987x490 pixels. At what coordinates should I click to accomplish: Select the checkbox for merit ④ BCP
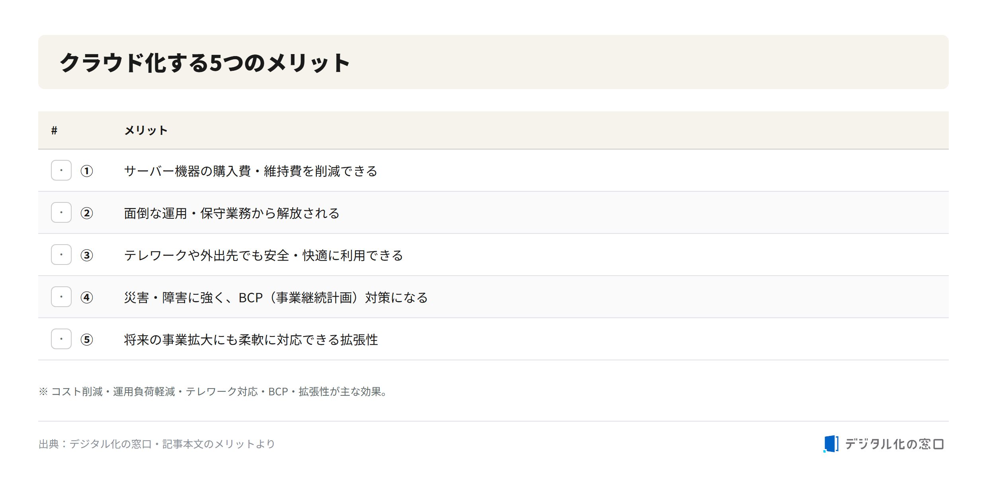(x=61, y=297)
